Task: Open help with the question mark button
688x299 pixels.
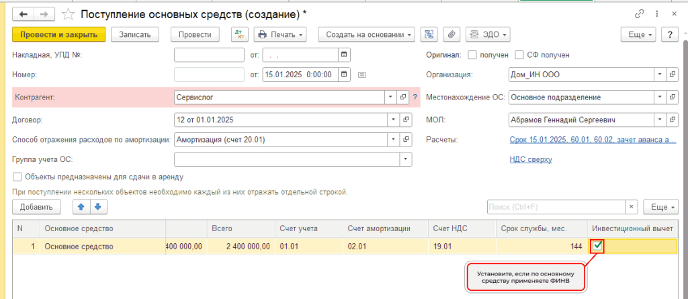Action: 670,35
